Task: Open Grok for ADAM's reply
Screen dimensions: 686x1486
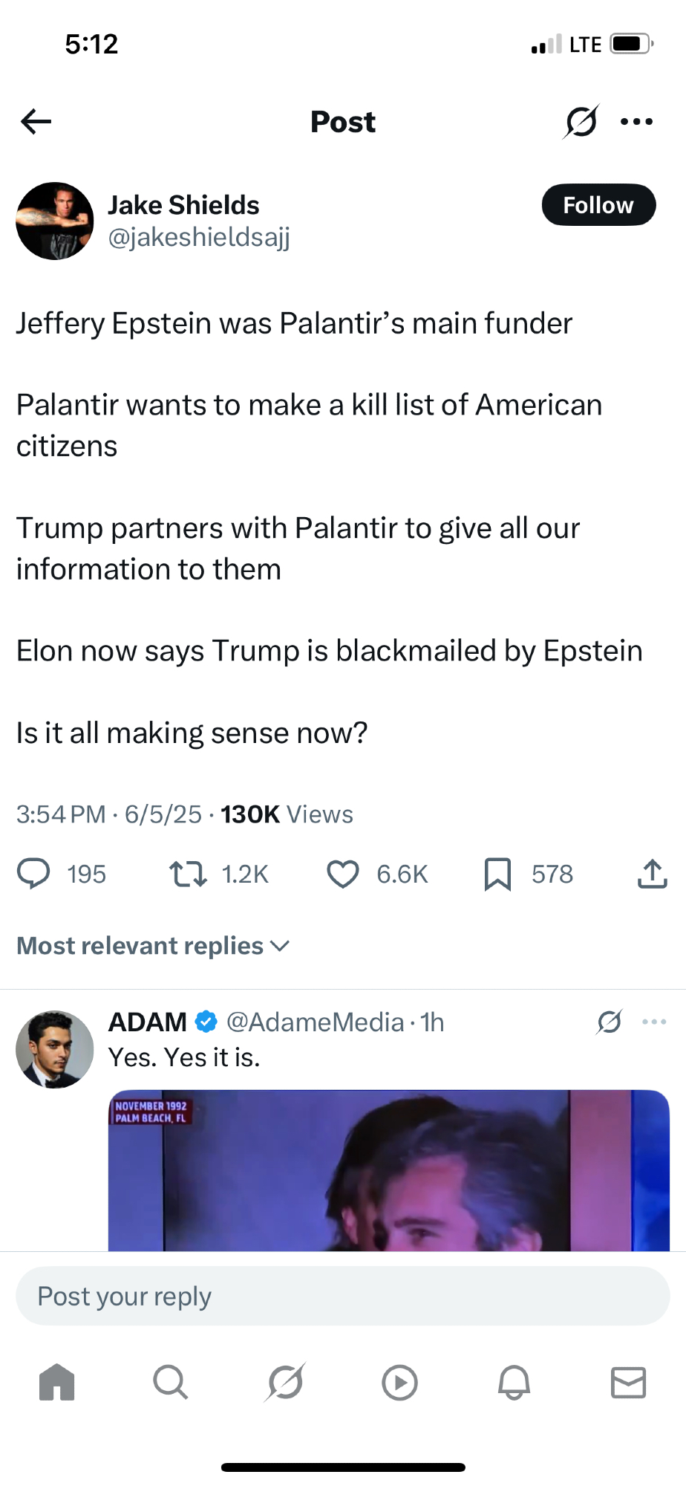Action: pyautogui.click(x=609, y=1022)
